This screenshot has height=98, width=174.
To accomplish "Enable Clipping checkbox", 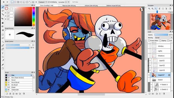I will point(160,41).
